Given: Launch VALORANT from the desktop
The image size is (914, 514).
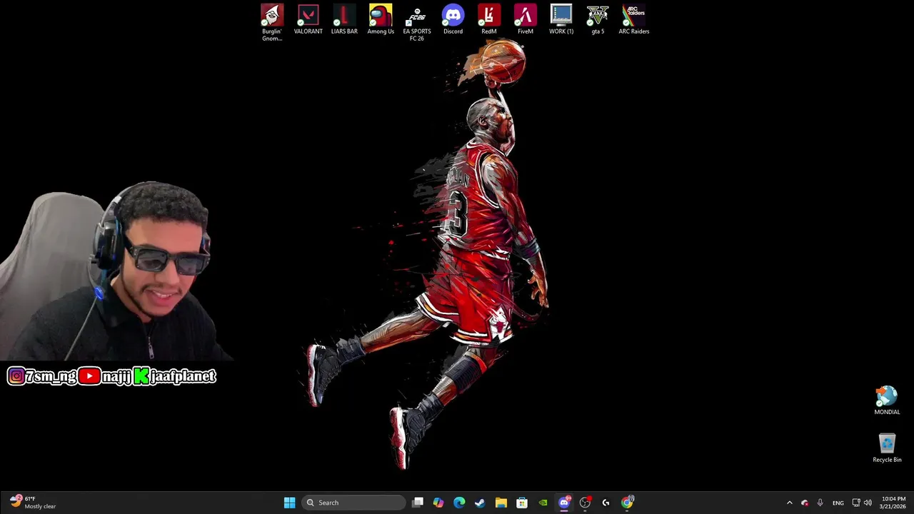Looking at the screenshot, I should [308, 20].
